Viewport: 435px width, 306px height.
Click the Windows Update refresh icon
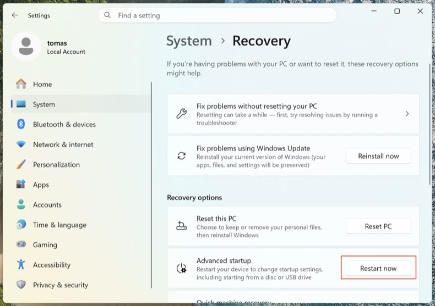[x=182, y=156]
